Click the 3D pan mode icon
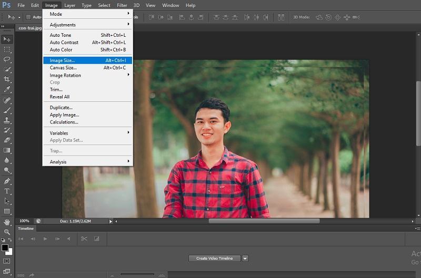The image size is (421, 278). (x=337, y=17)
